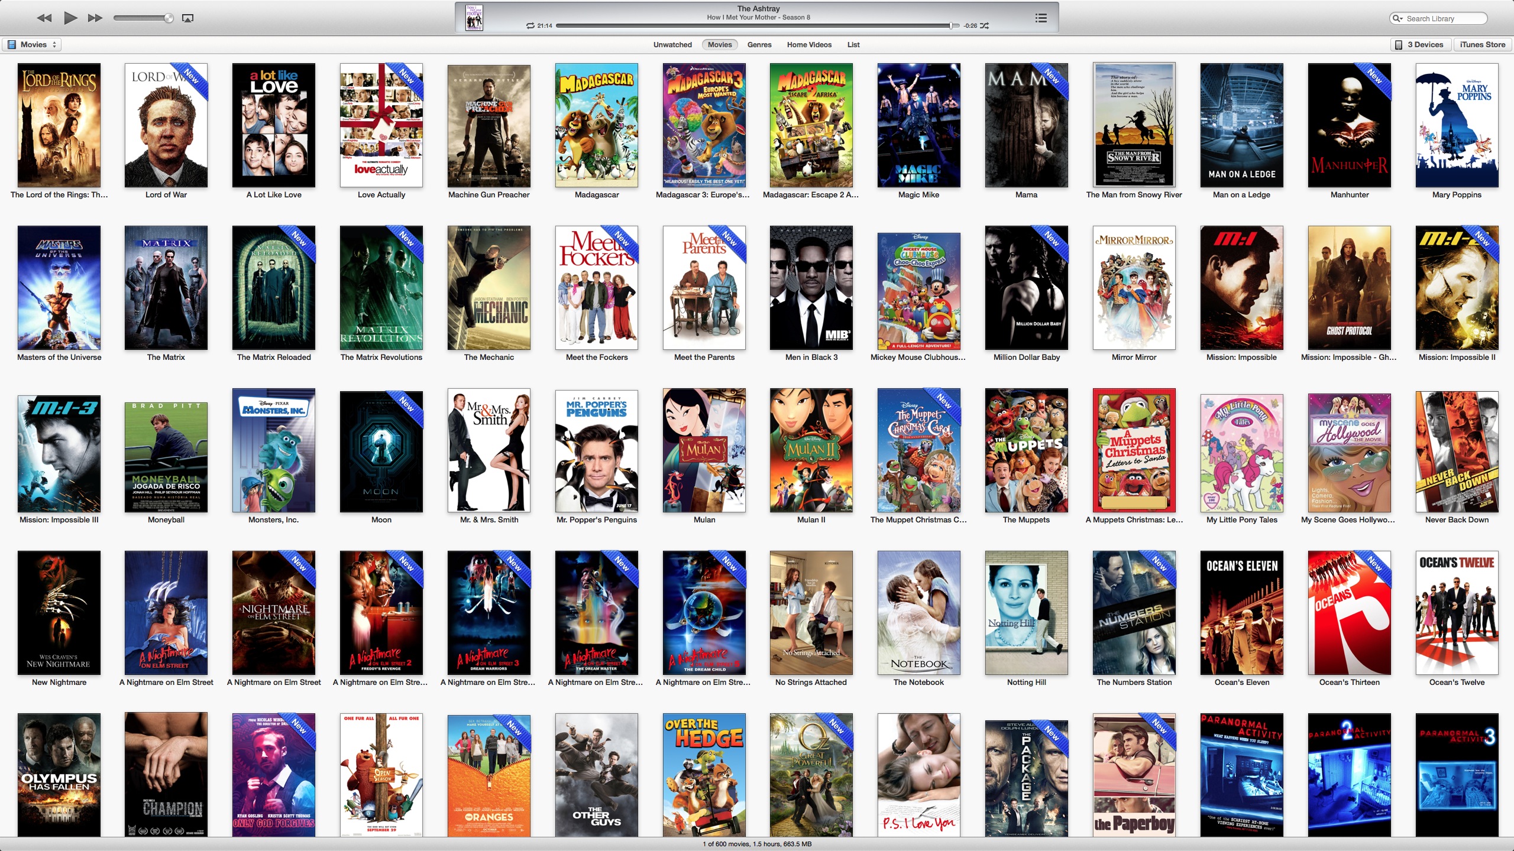Select the Mirror Mirror poster
Image resolution: width=1514 pixels, height=851 pixels.
1134,288
